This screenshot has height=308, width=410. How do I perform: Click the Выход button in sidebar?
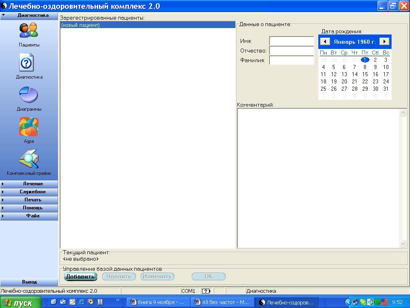click(29, 282)
